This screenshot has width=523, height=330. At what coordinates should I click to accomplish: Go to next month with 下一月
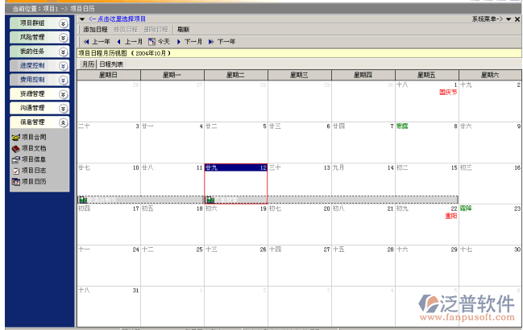click(189, 41)
